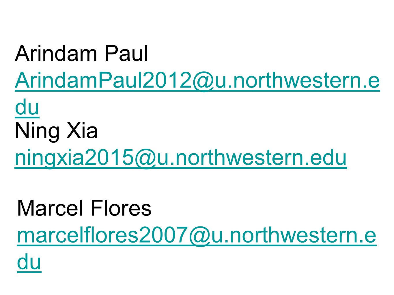The width and height of the screenshot is (394, 295).
Task: Click the wrapped "du" below Arindam's email
Action: (x=27, y=107)
